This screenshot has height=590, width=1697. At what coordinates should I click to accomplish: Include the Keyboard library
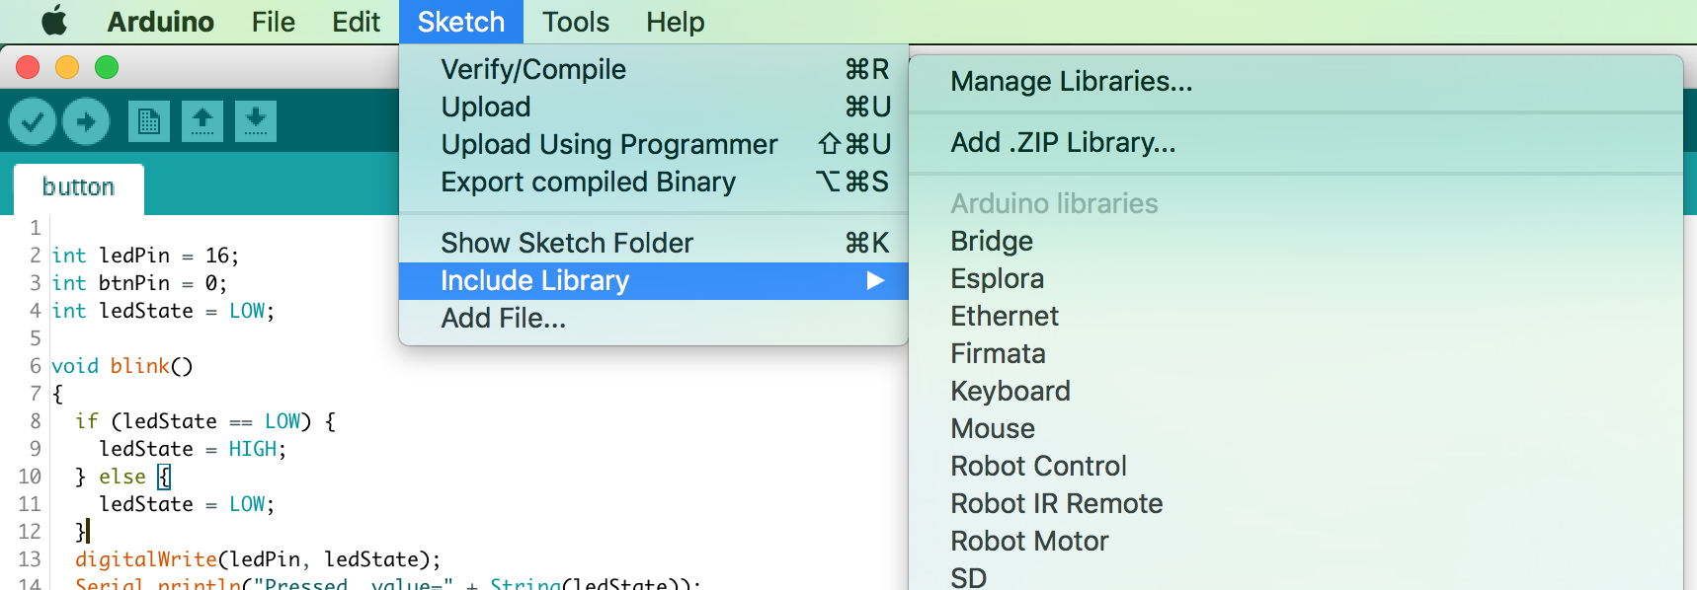[x=1295, y=391]
